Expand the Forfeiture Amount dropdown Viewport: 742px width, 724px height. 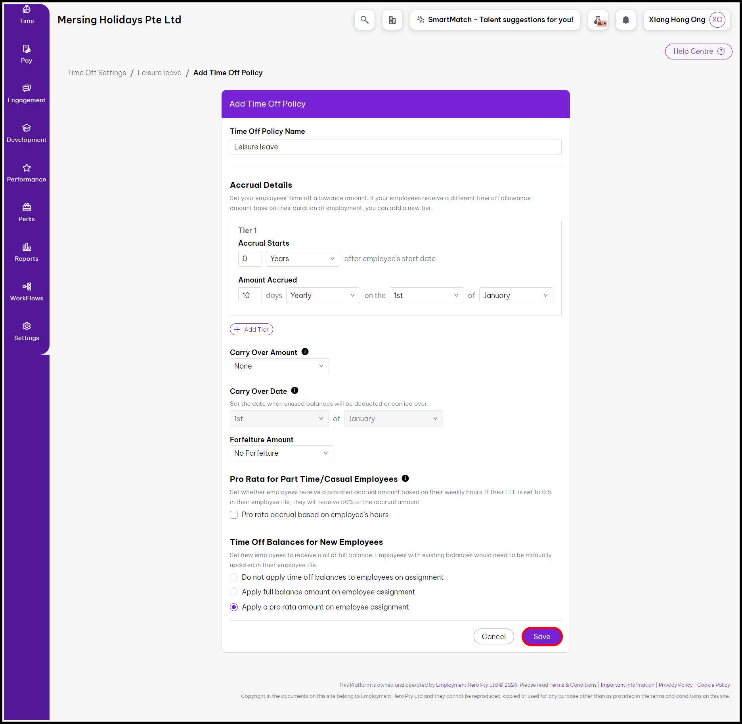281,453
